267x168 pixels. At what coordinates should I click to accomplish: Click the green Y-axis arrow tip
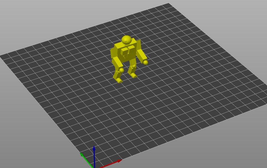click(x=82, y=154)
